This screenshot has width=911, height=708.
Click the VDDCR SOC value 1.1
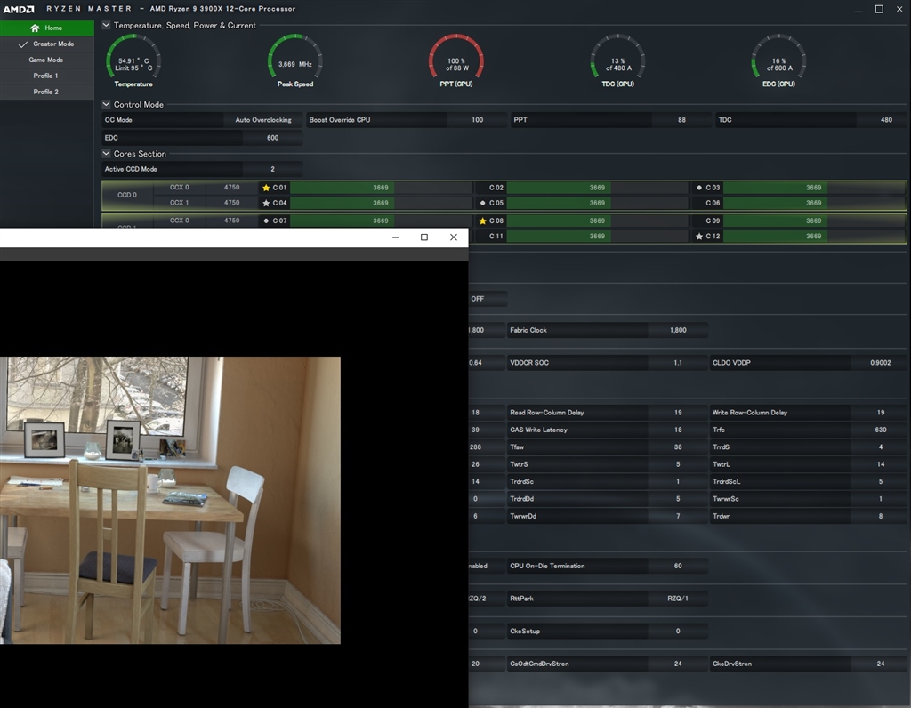(678, 362)
